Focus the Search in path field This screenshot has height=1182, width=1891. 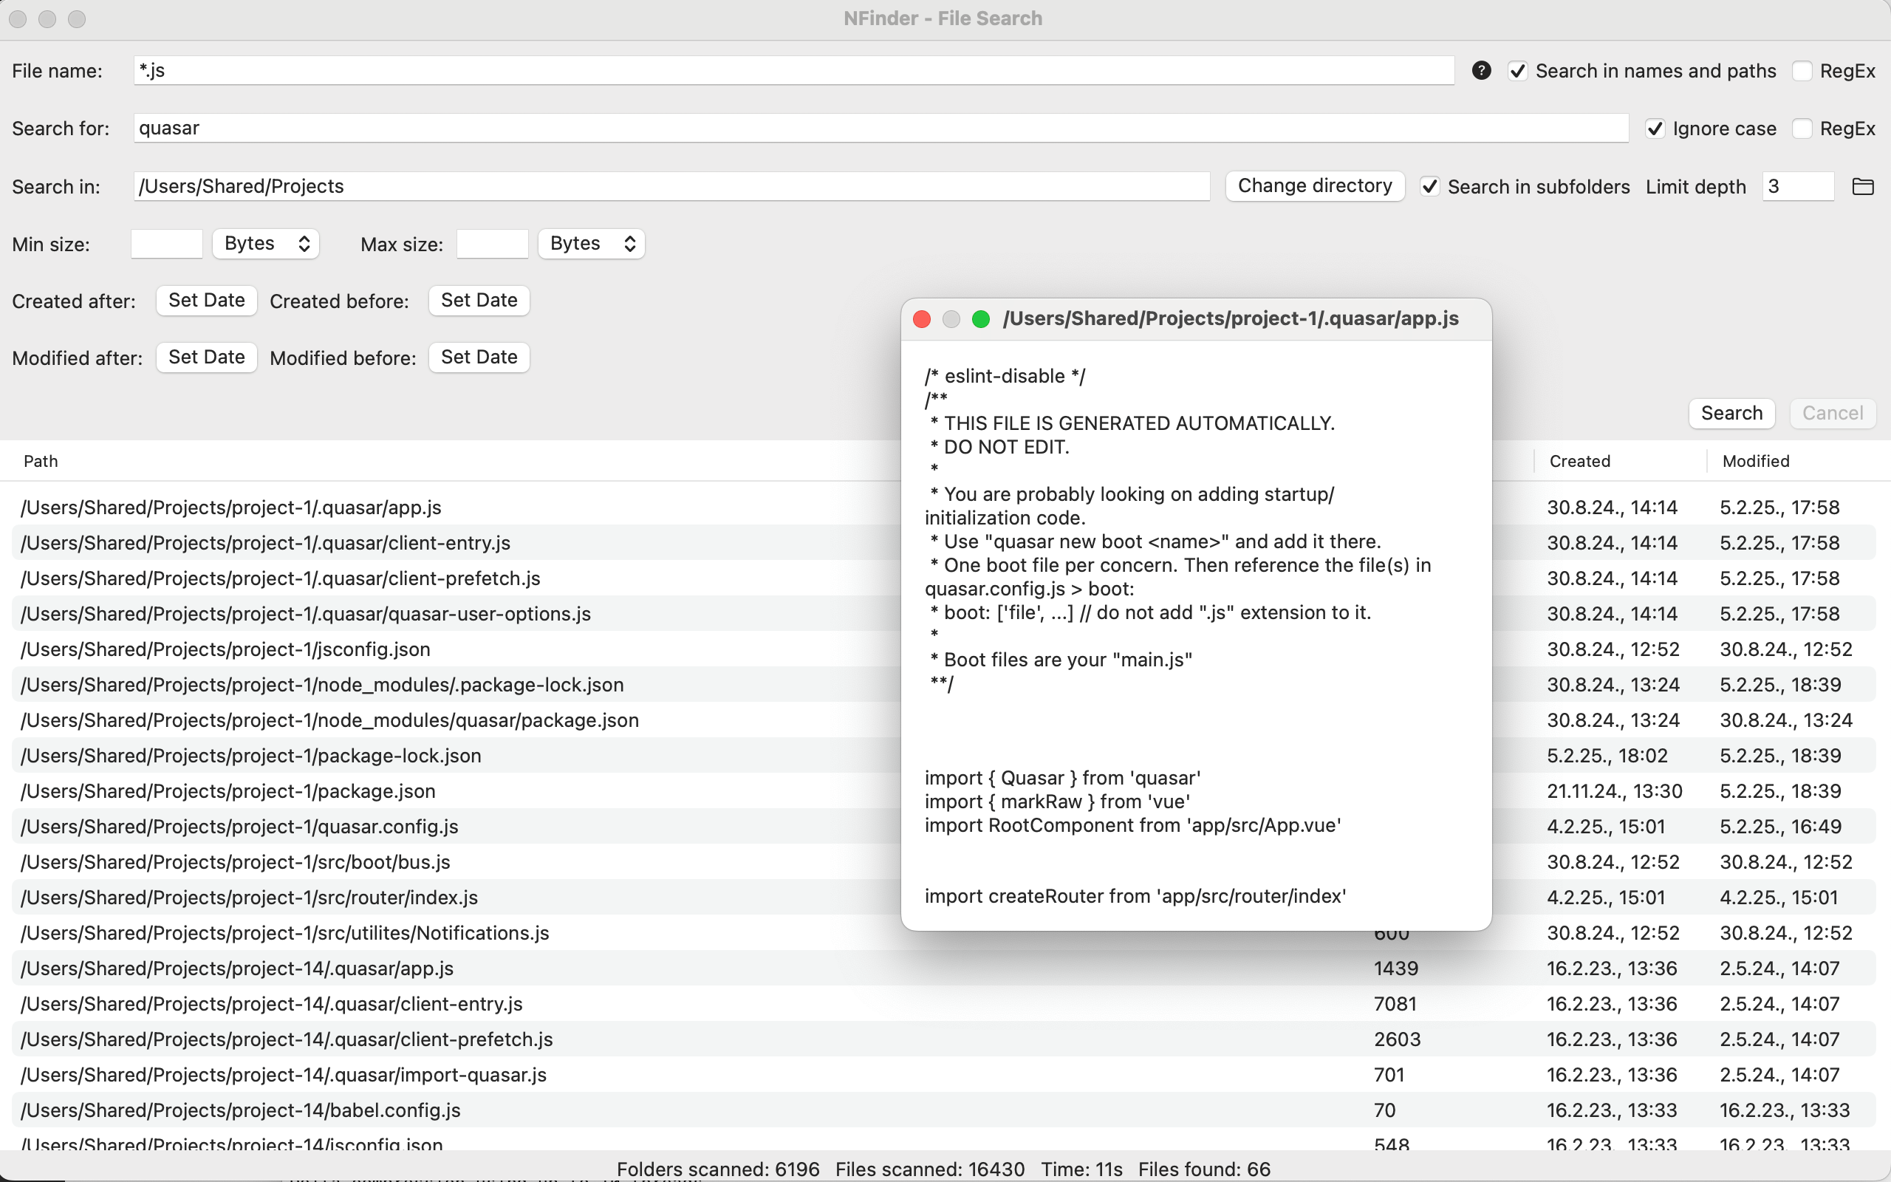671,186
